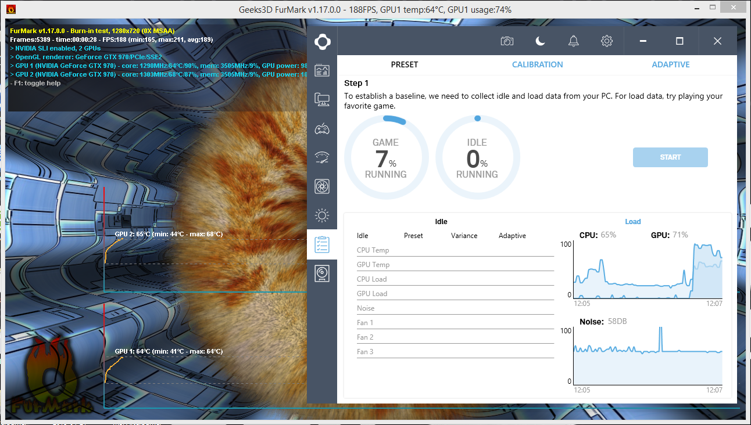Click the Noise row in the table
This screenshot has width=751, height=425.
(x=455, y=308)
